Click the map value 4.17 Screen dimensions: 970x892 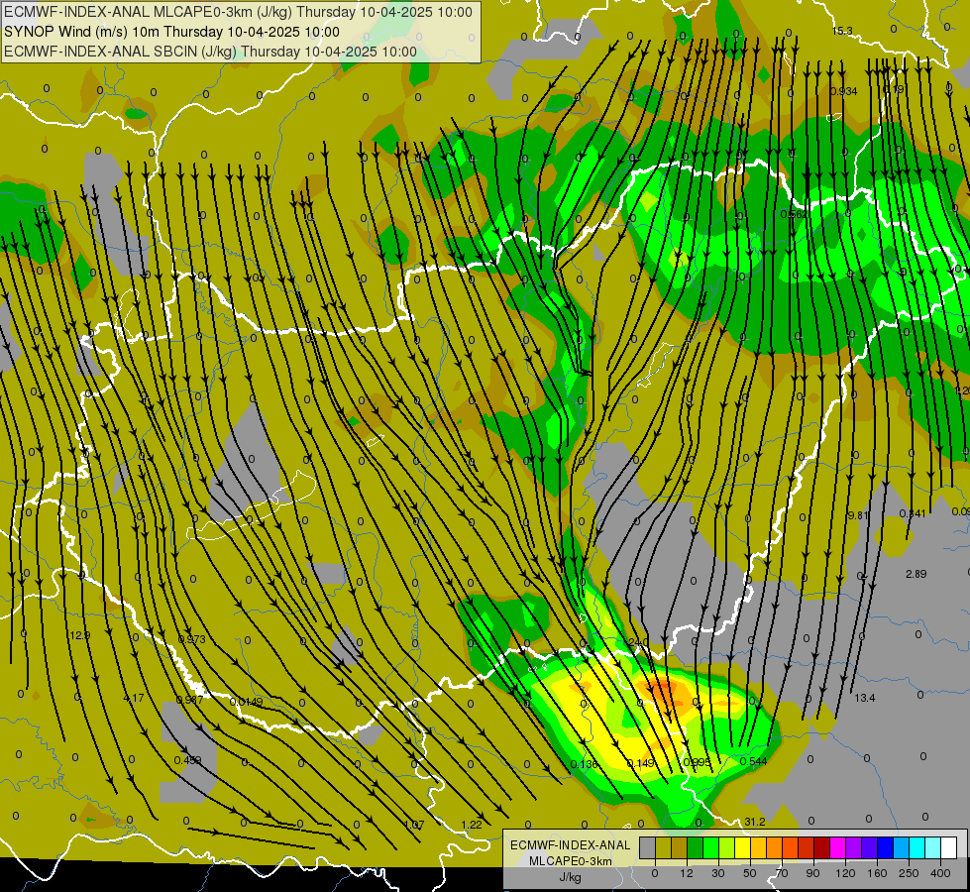coord(134,699)
